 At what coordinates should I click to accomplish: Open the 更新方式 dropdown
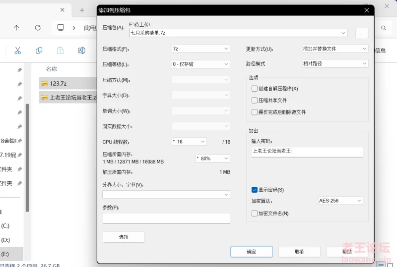point(335,49)
